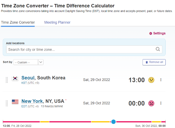Viewport: 175px width, 128px height.
Task: Click the pink sad face emoji
Action: [x=151, y=103]
